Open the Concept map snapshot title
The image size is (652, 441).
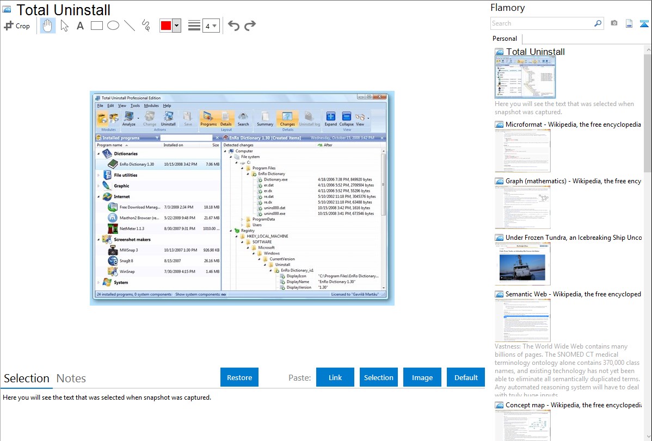click(574, 405)
